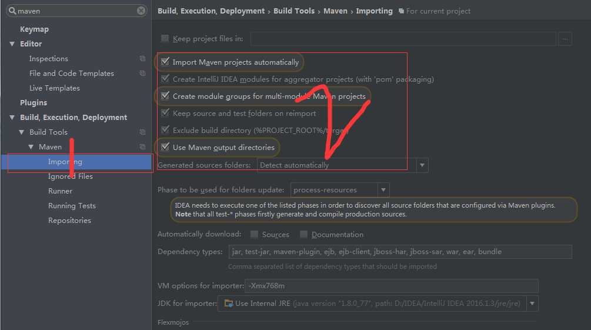This screenshot has height=330, width=591.
Task: Toggle Exclude build directory checkbox
Action: (165, 130)
